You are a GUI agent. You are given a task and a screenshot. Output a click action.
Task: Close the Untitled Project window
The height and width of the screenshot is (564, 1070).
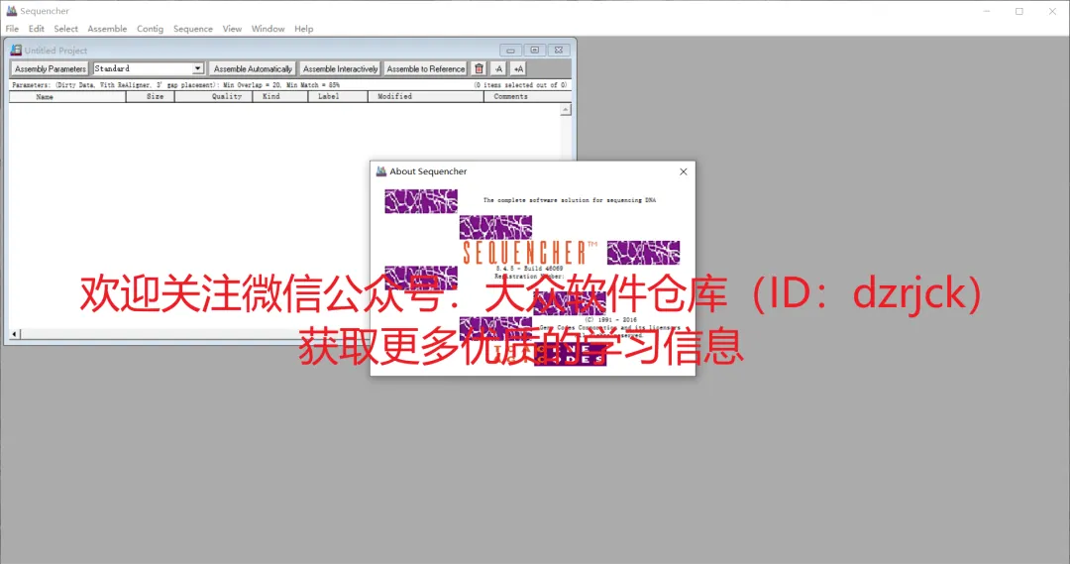tap(558, 50)
